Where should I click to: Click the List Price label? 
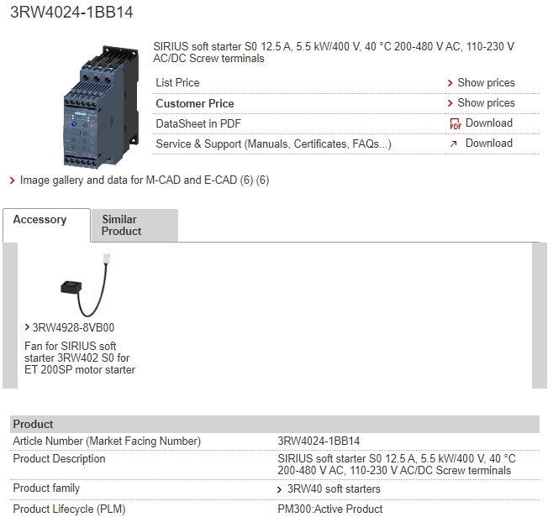tap(178, 83)
